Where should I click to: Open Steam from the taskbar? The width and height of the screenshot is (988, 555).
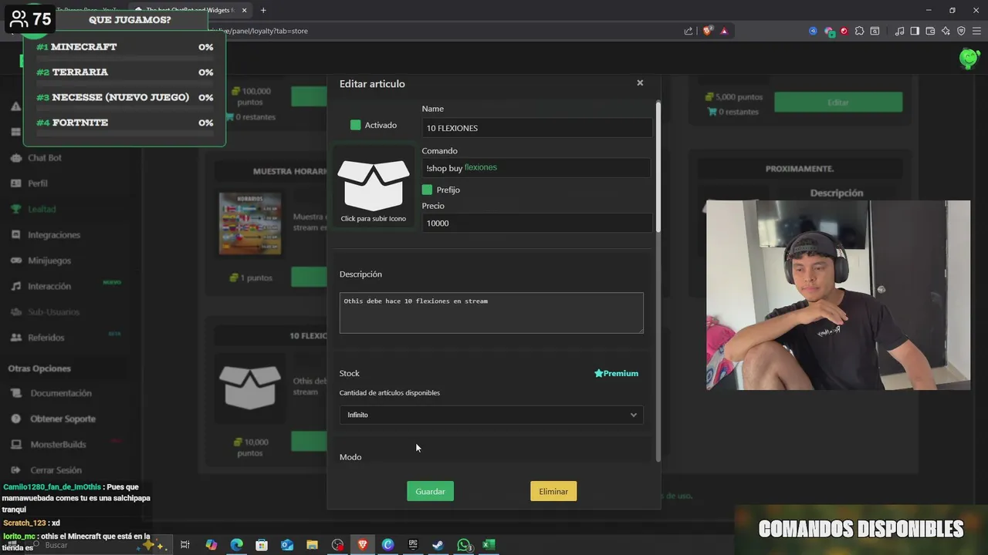438,545
